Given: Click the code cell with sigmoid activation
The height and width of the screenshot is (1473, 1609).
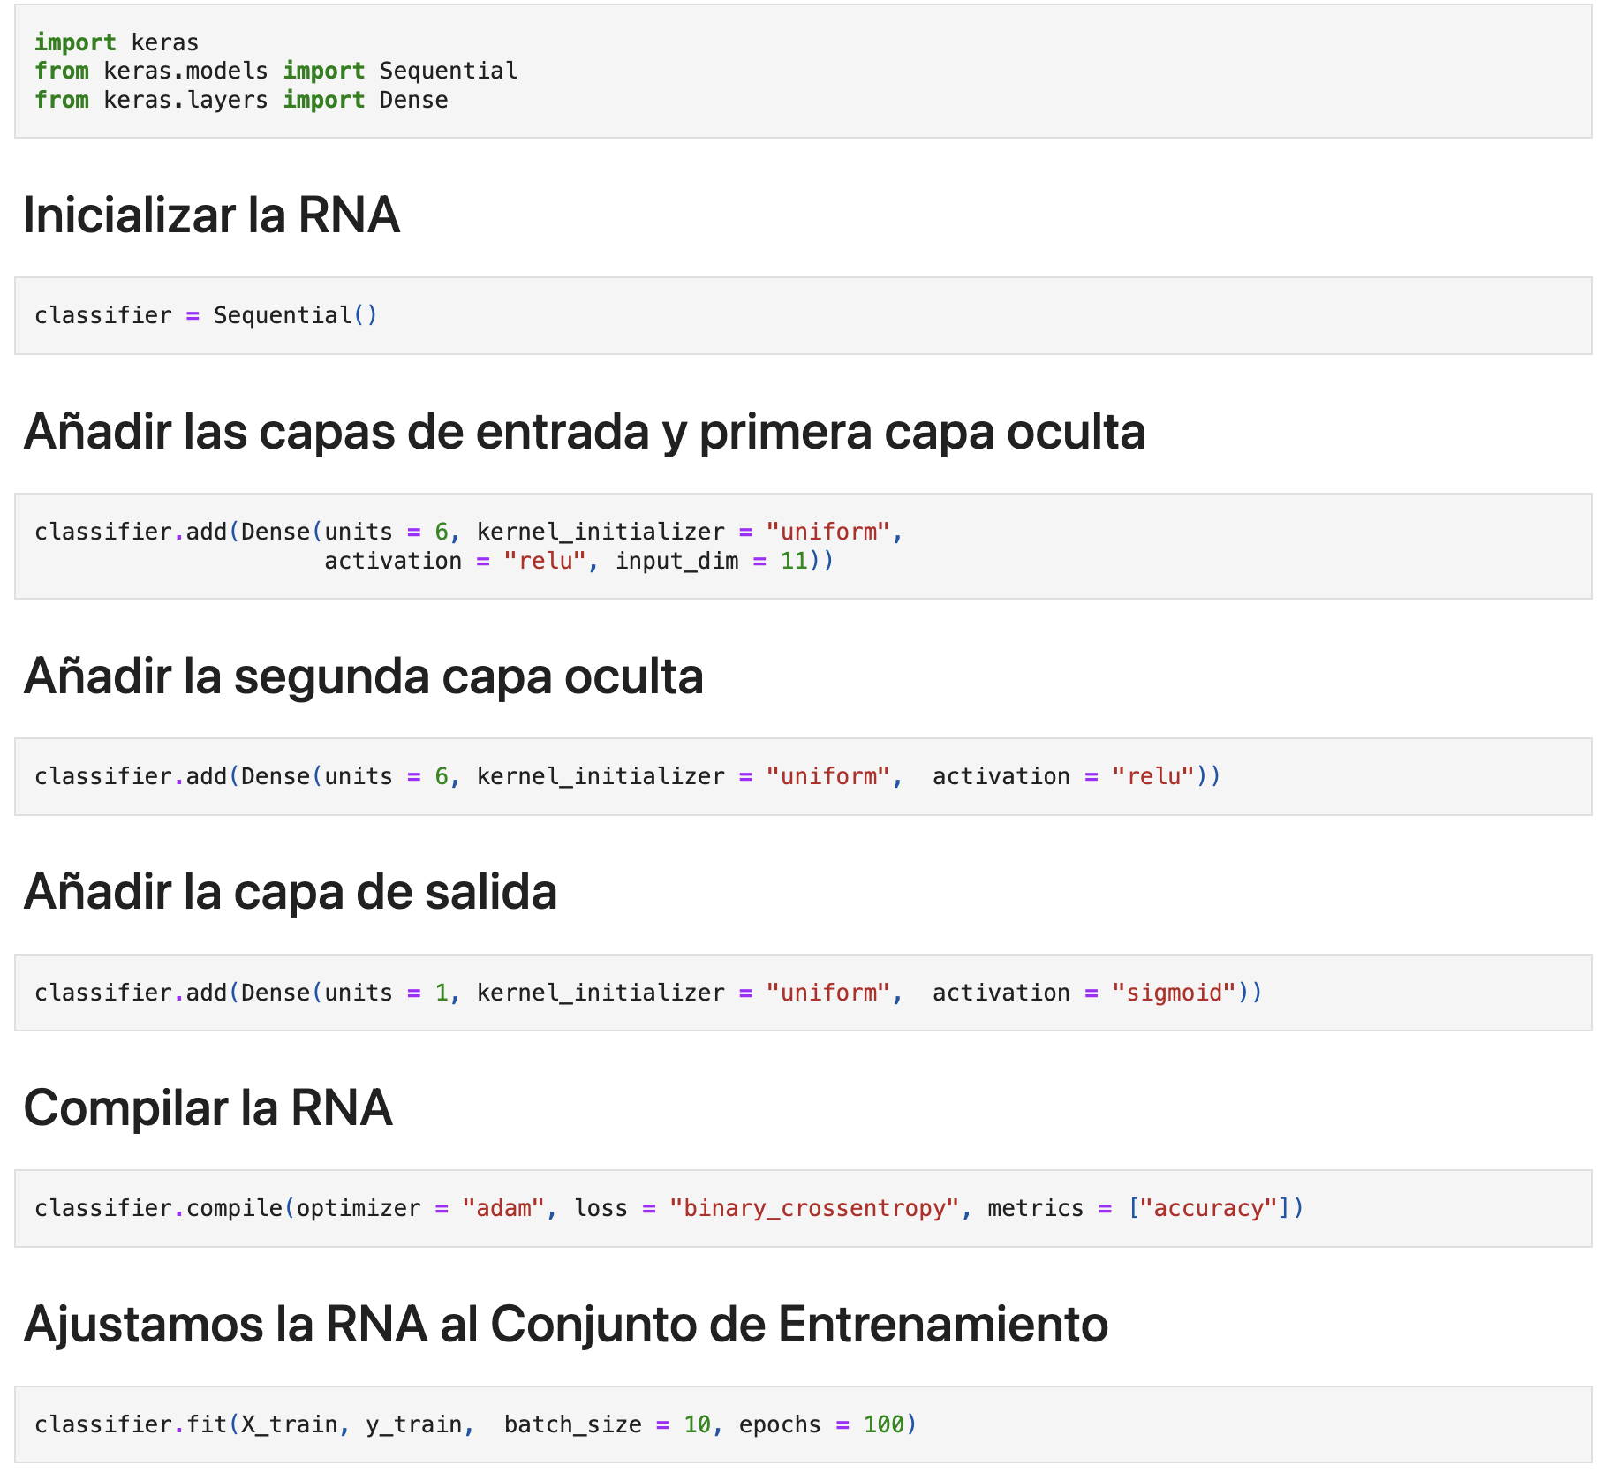Looking at the screenshot, I should 804,993.
